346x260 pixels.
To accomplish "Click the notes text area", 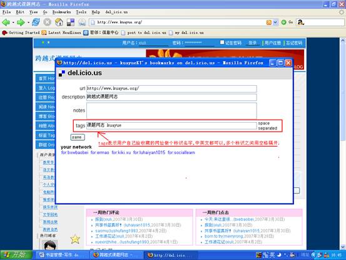I will [x=171, y=111].
